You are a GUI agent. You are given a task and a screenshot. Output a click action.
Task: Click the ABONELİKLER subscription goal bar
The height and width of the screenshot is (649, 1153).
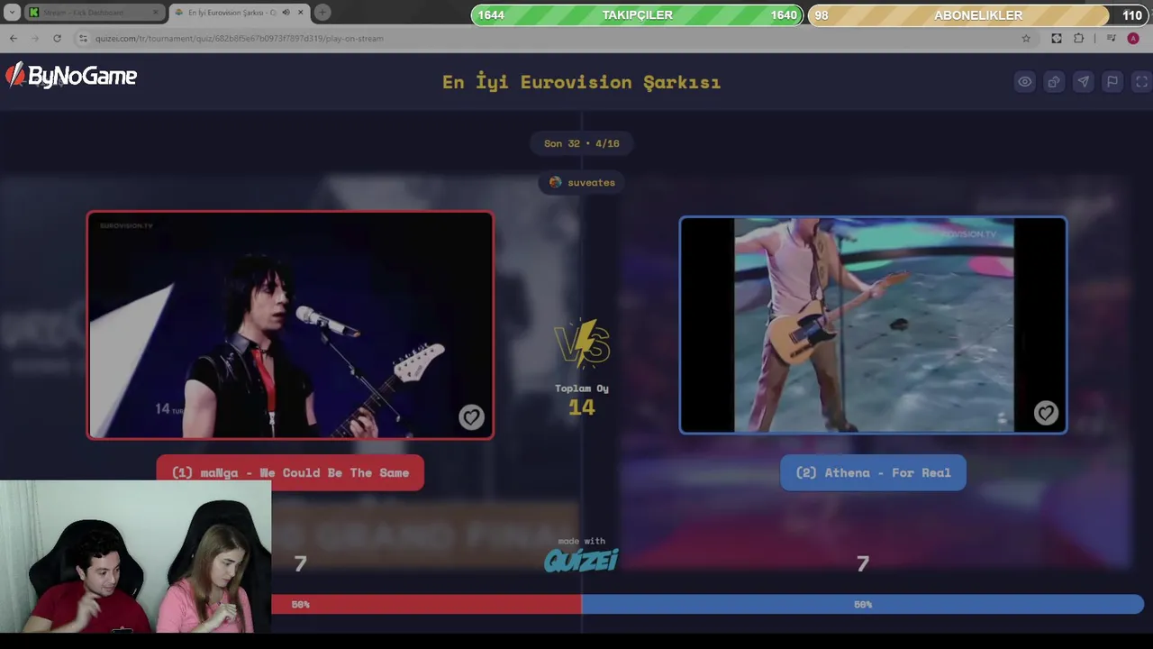point(977,15)
